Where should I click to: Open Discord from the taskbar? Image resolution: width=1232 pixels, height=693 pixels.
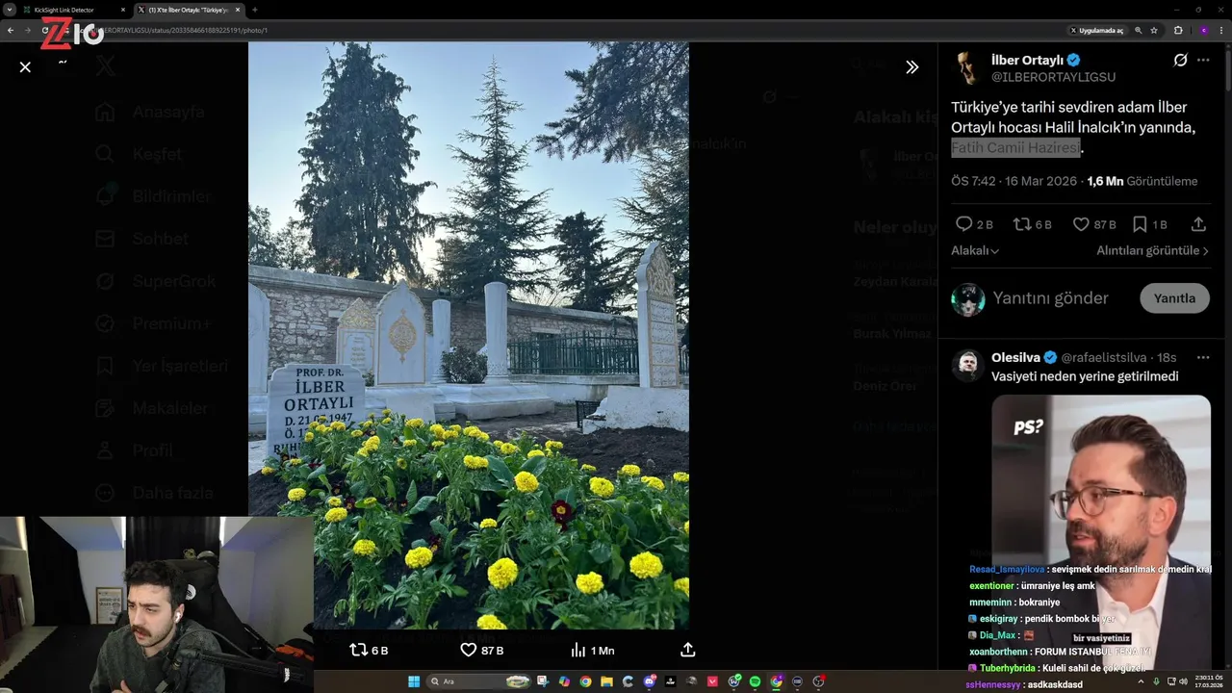(x=650, y=681)
